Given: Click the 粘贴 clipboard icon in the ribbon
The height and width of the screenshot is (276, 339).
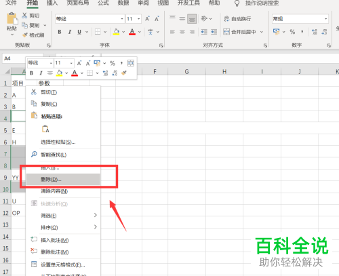Looking at the screenshot, I should pyautogui.click(x=12, y=19).
